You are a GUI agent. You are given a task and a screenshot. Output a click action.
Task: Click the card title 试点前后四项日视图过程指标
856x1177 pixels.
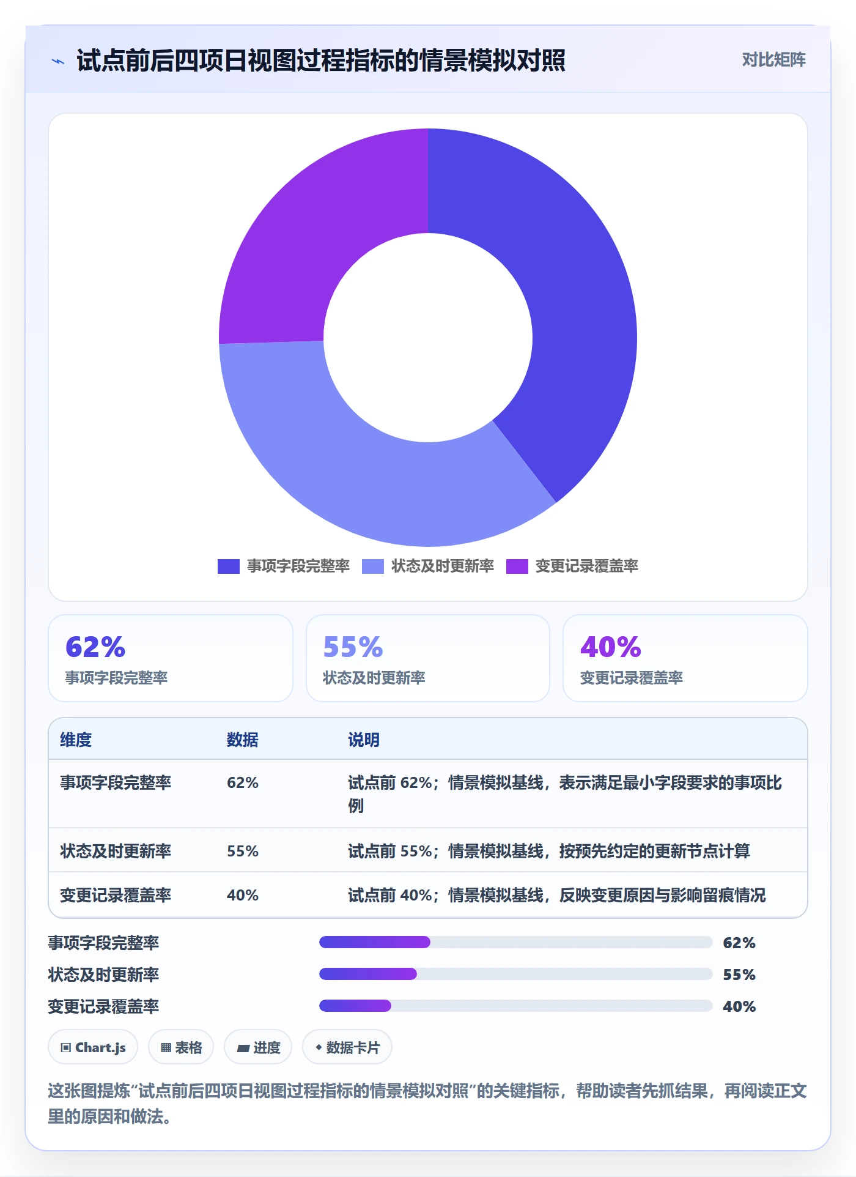point(321,61)
